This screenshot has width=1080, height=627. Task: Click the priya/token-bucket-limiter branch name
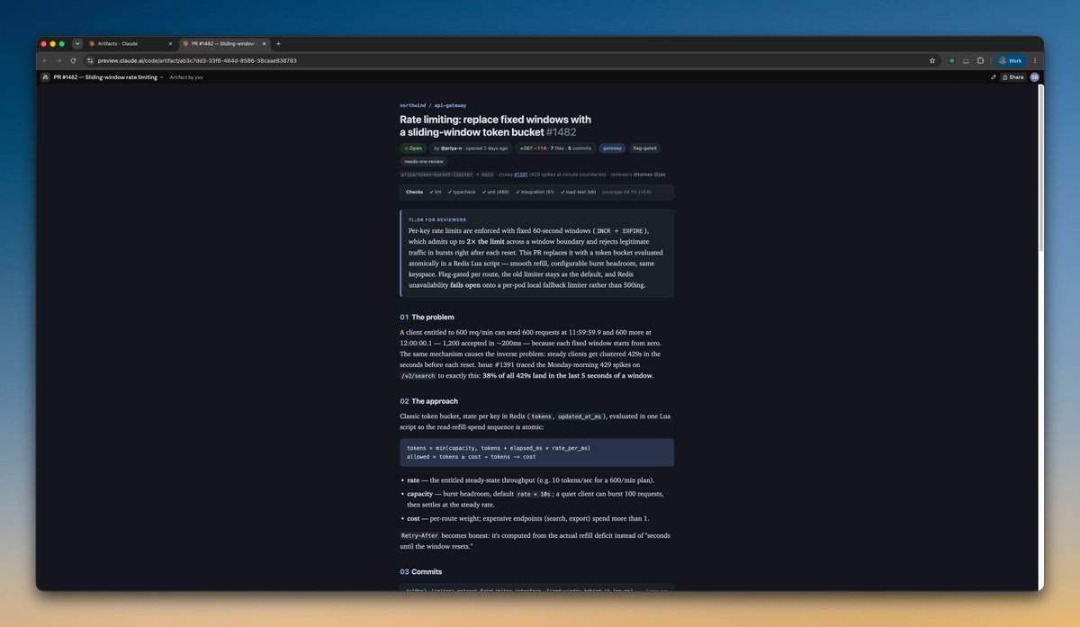[436, 174]
